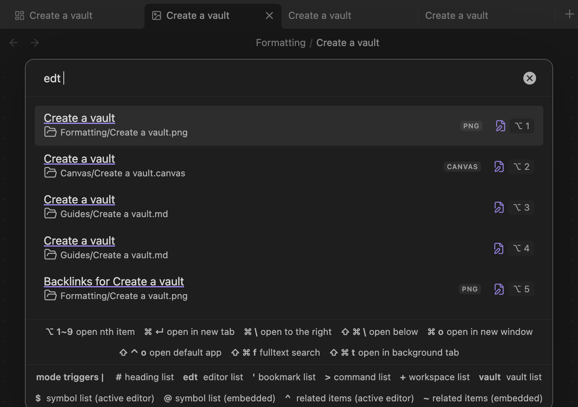The width and height of the screenshot is (578, 407).
Task: Open the Create a vault canvas result
Action: [x=79, y=159]
